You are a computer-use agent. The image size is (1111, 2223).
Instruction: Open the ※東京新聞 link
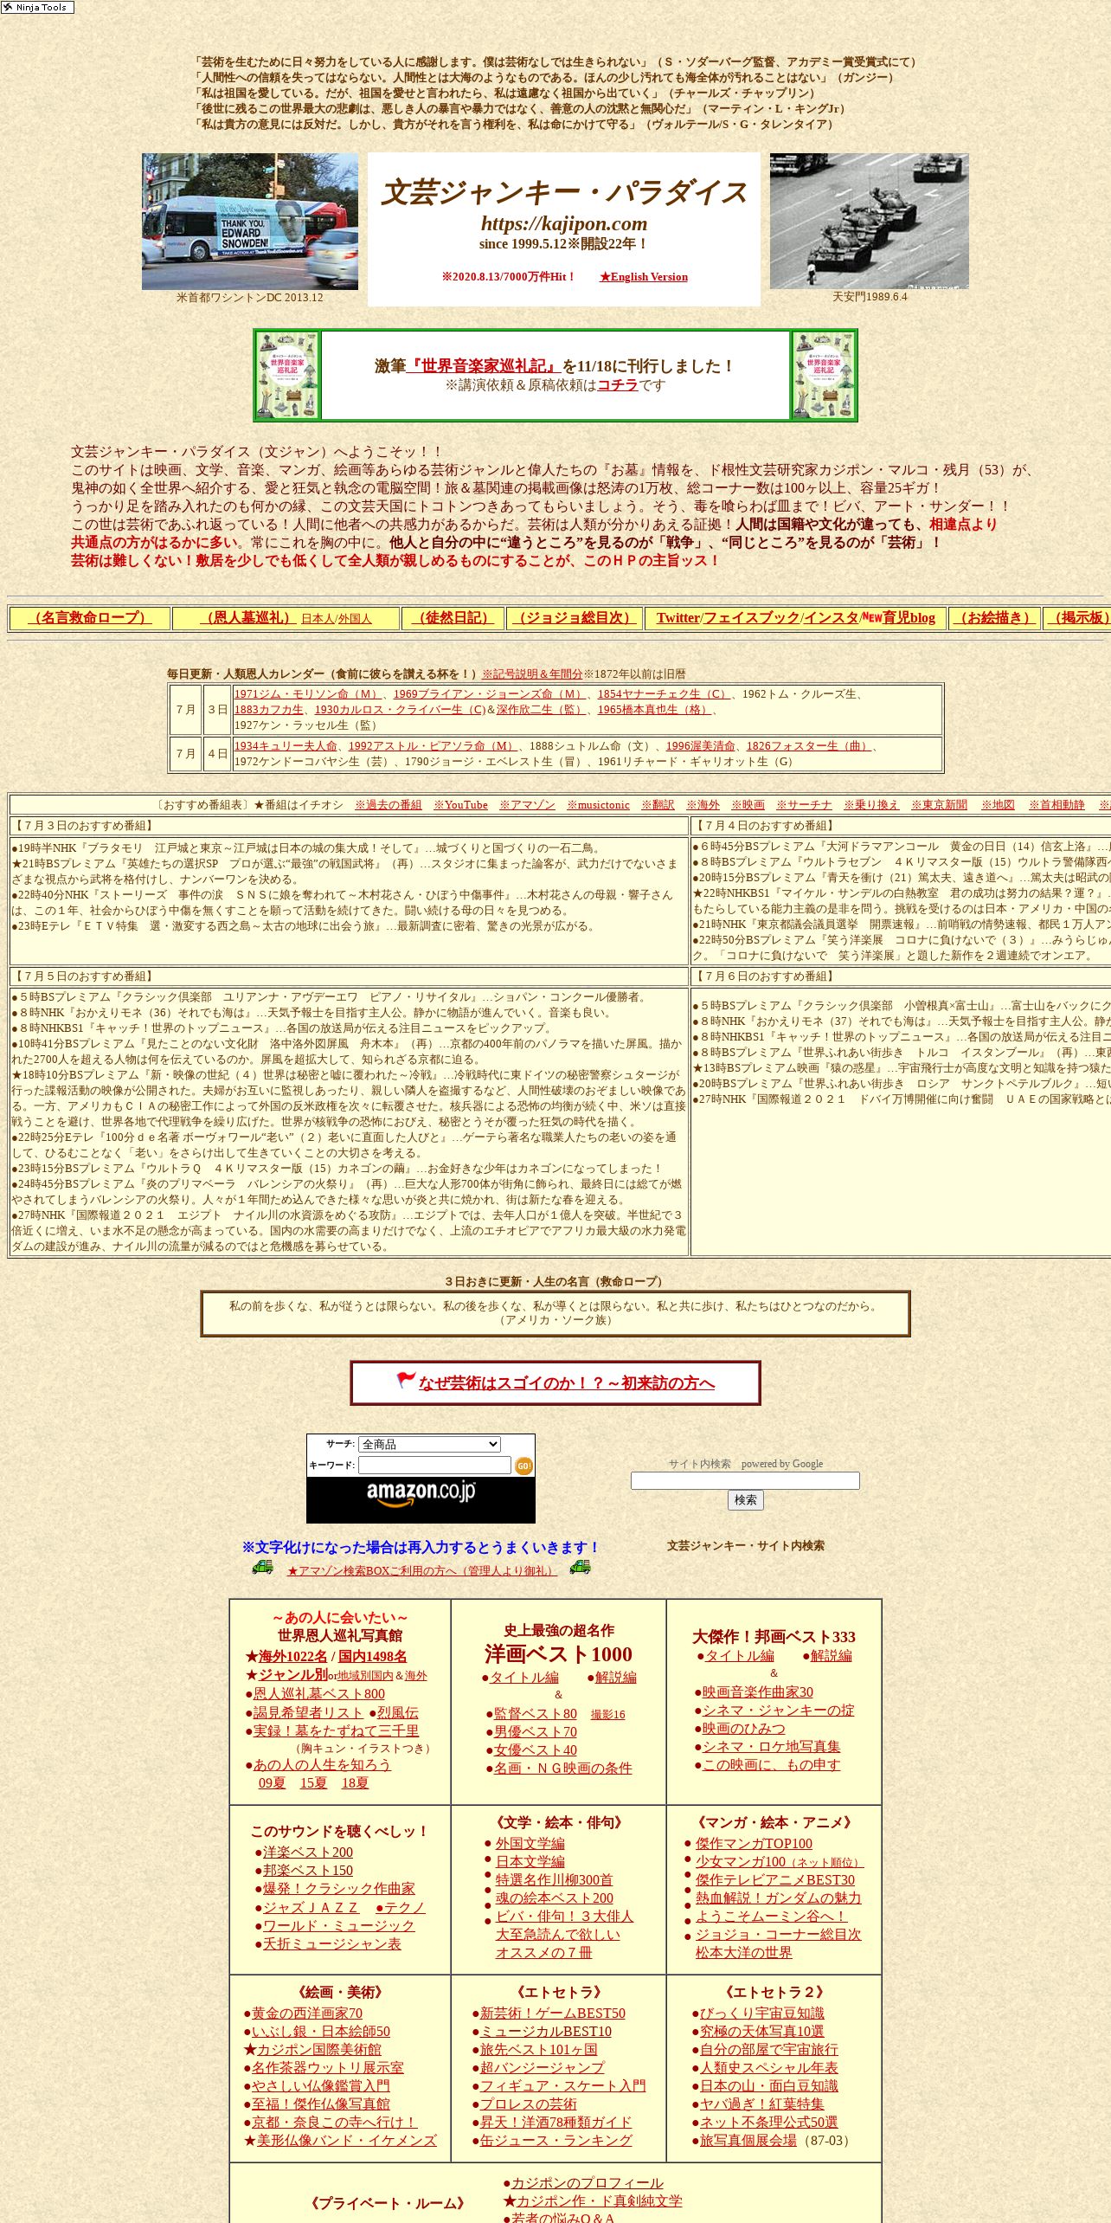939,805
